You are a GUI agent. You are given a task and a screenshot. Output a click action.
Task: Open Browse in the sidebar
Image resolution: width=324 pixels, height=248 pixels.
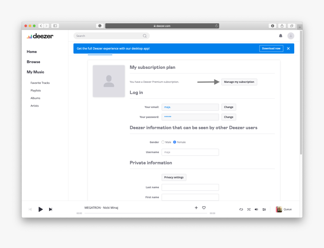click(33, 62)
